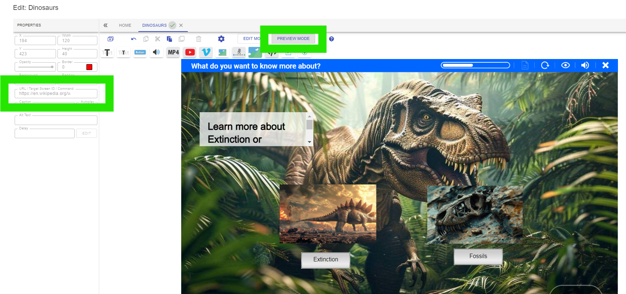The width and height of the screenshot is (626, 294).
Task: Click the stegosaurus extinction thumbnail
Action: (x=328, y=214)
